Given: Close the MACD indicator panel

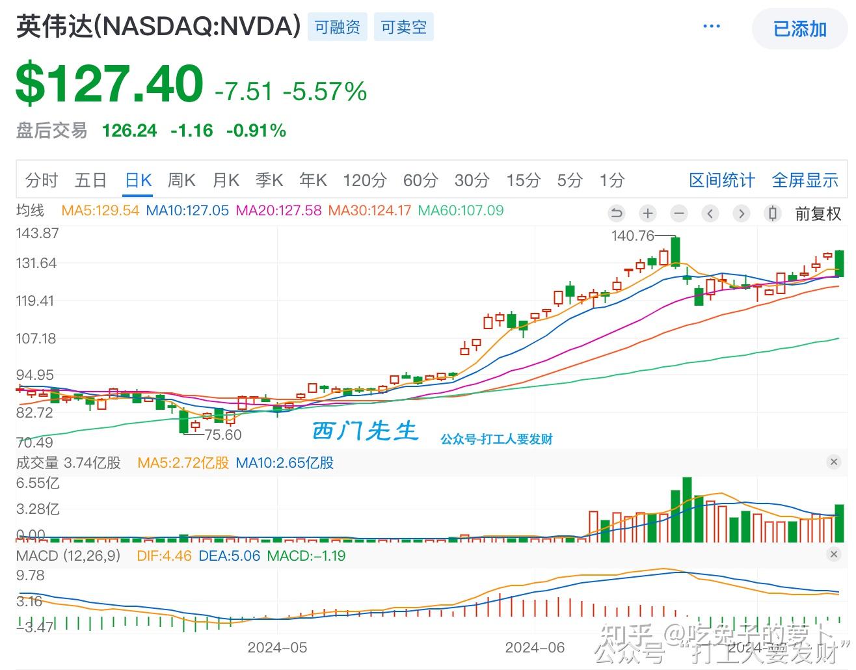Looking at the screenshot, I should [x=834, y=554].
